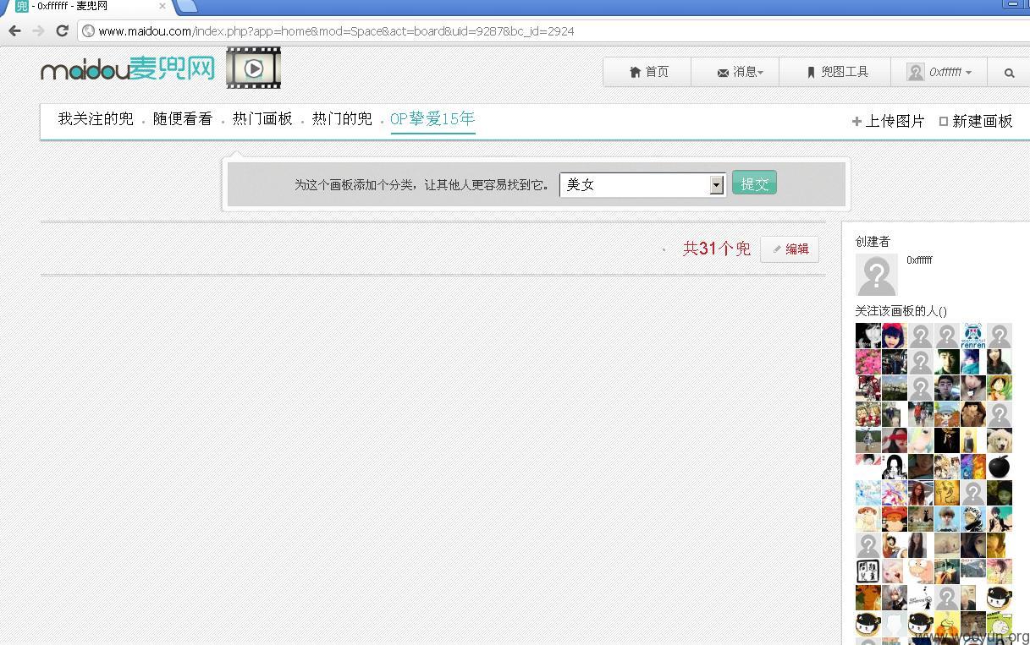Expand the 0xffffff user account menu
Image resolution: width=1030 pixels, height=645 pixels.
tap(939, 72)
